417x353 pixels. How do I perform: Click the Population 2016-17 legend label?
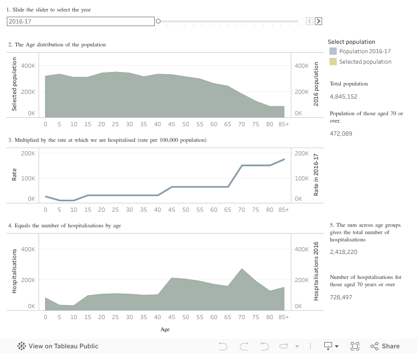click(365, 51)
